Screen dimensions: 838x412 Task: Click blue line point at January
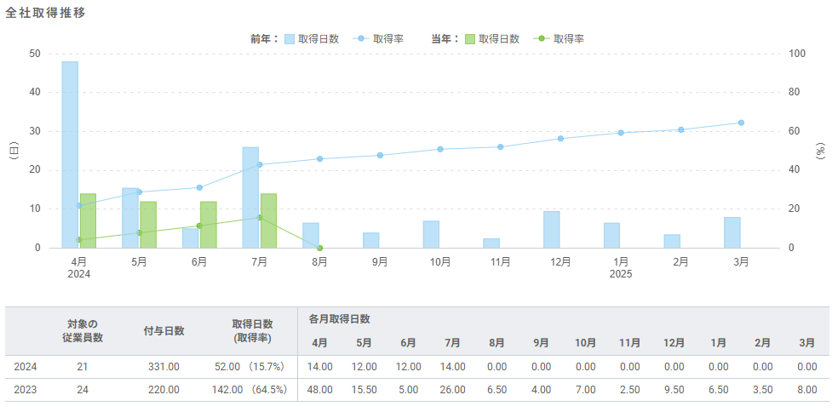click(621, 133)
